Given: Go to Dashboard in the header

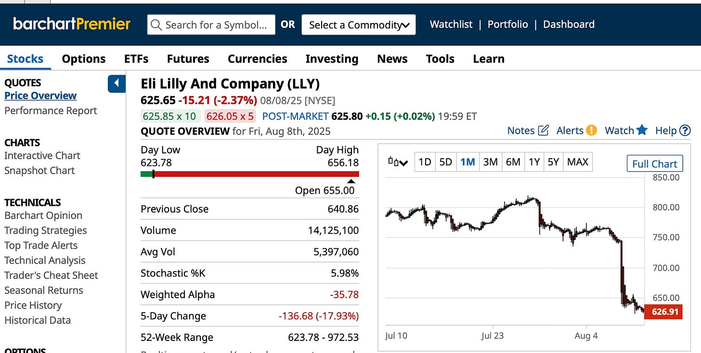Looking at the screenshot, I should click(569, 24).
